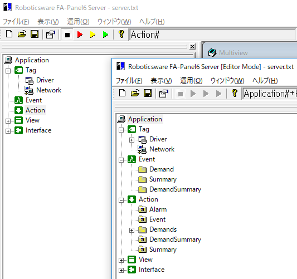Screen dimensions: 297x279
Task: Expand Demands folder under Action
Action: tap(132, 230)
